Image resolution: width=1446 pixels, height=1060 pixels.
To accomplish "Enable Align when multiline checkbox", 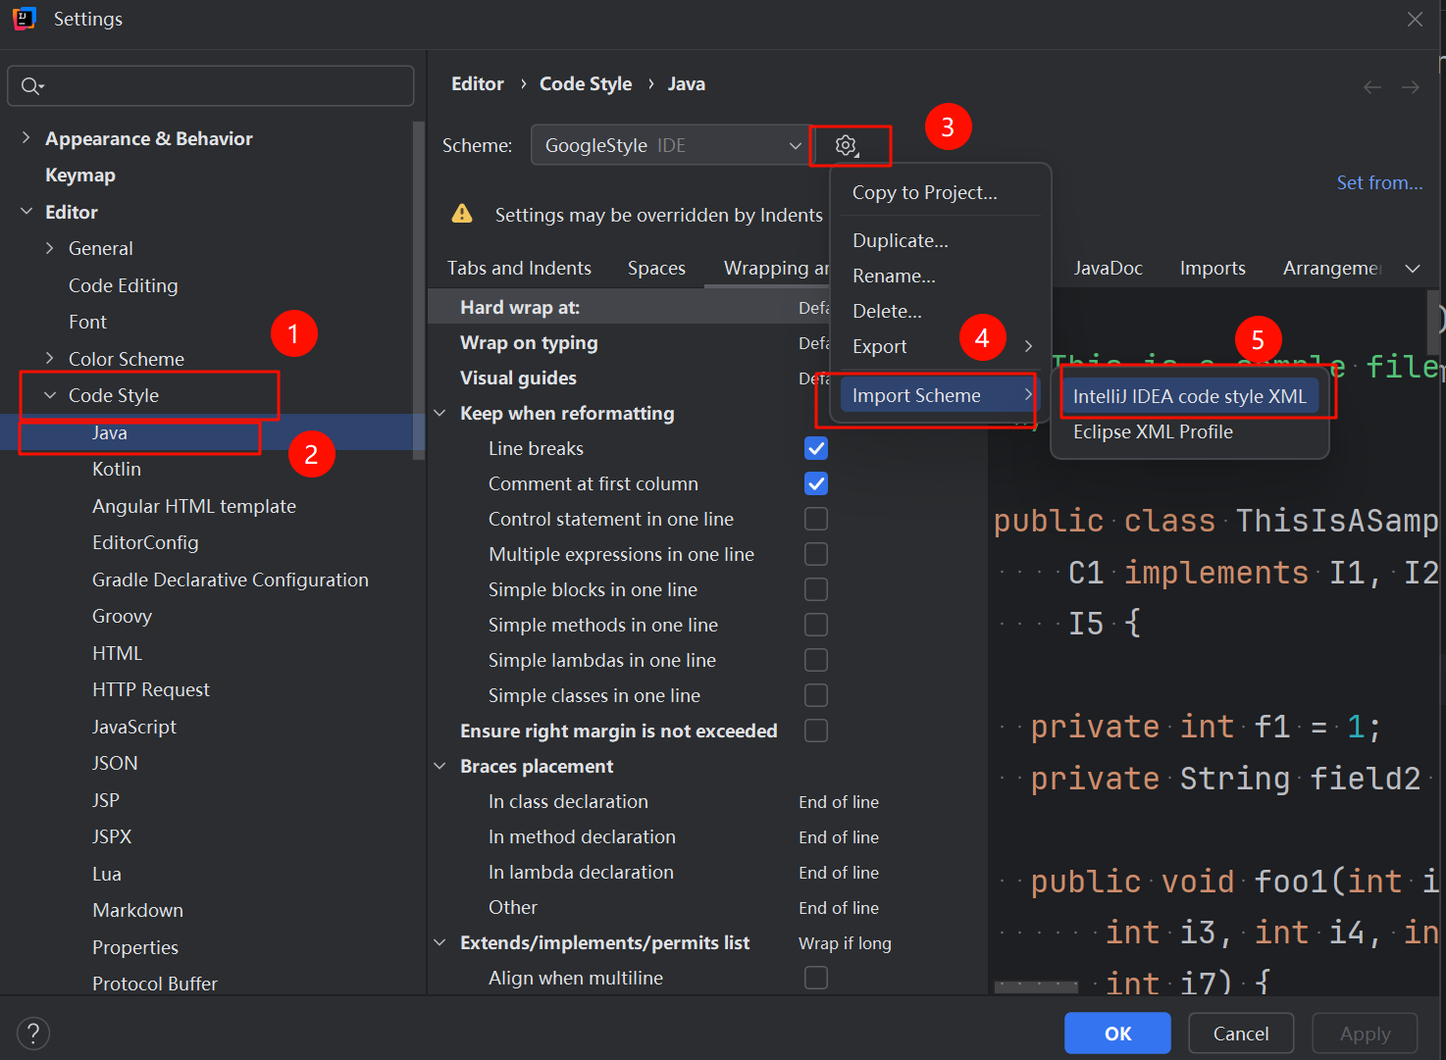I will (816, 978).
